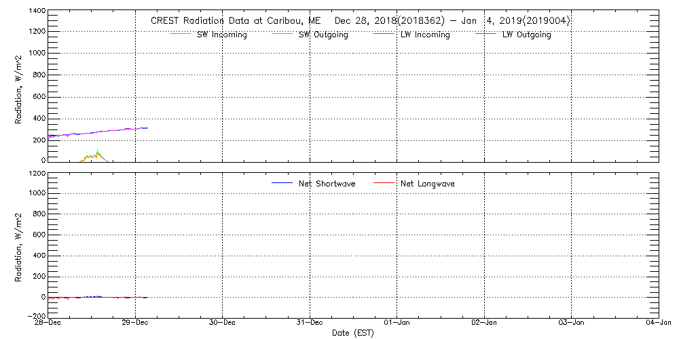Click the Net Shortwave legend label
The image size is (679, 339).
[x=327, y=184]
